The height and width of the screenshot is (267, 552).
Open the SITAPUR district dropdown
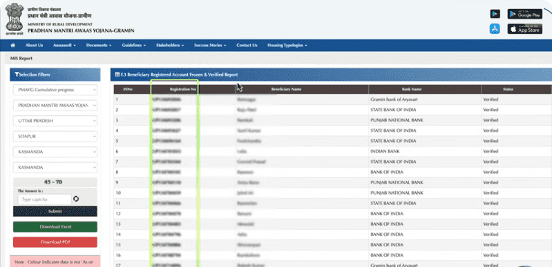point(55,136)
